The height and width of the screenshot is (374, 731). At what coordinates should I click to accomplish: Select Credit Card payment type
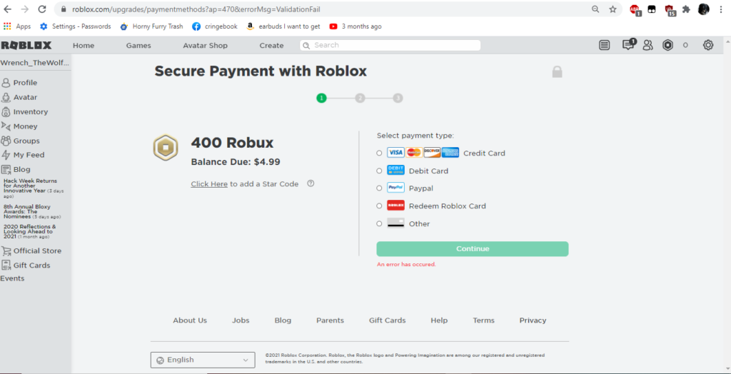point(379,153)
